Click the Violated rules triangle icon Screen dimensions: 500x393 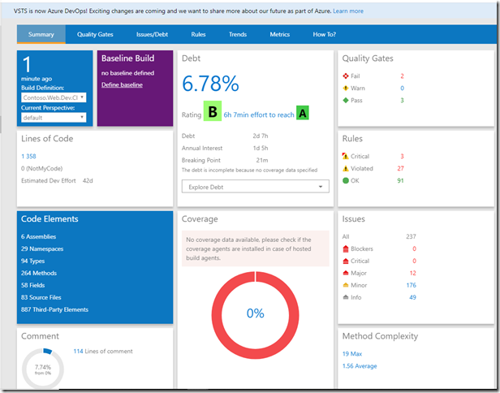tap(347, 168)
